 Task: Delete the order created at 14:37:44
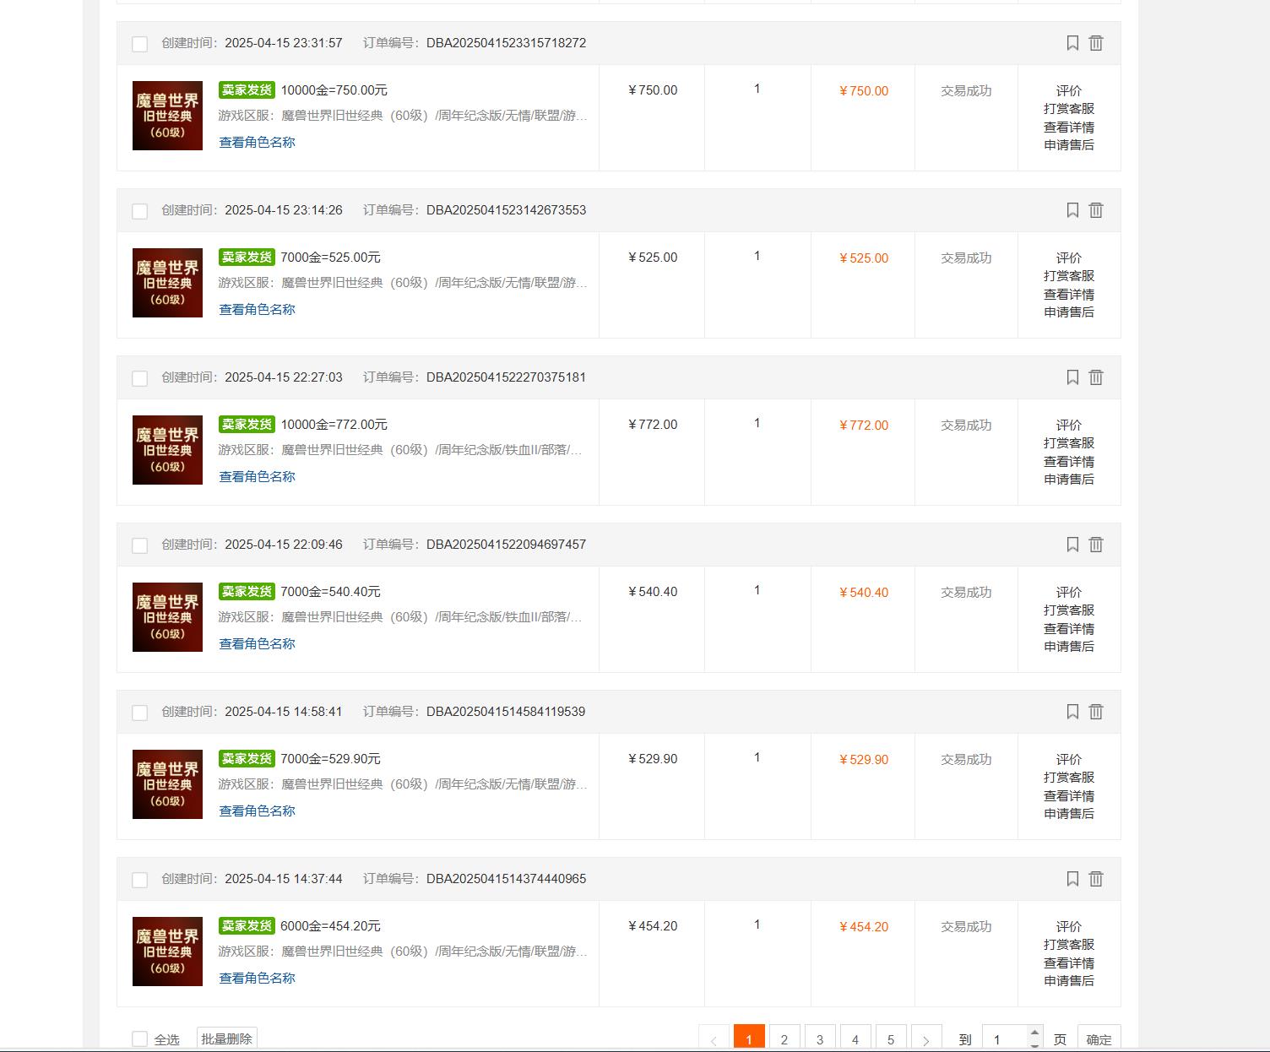coord(1096,879)
